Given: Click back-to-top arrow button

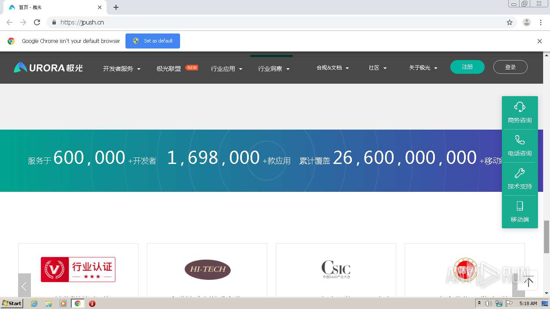Looking at the screenshot, I should (x=529, y=282).
